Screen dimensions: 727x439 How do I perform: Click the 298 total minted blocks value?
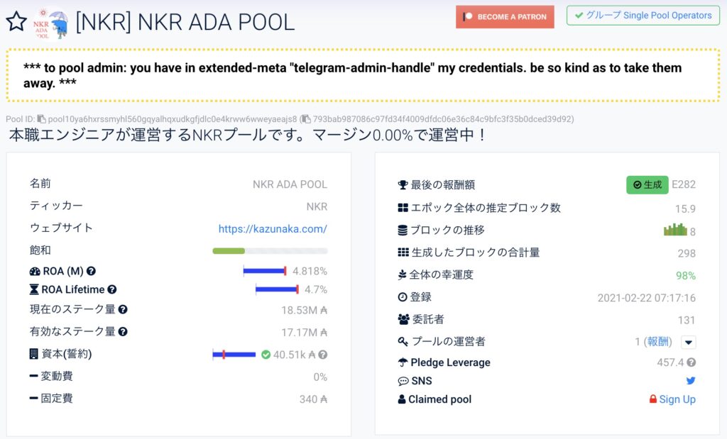coord(687,253)
